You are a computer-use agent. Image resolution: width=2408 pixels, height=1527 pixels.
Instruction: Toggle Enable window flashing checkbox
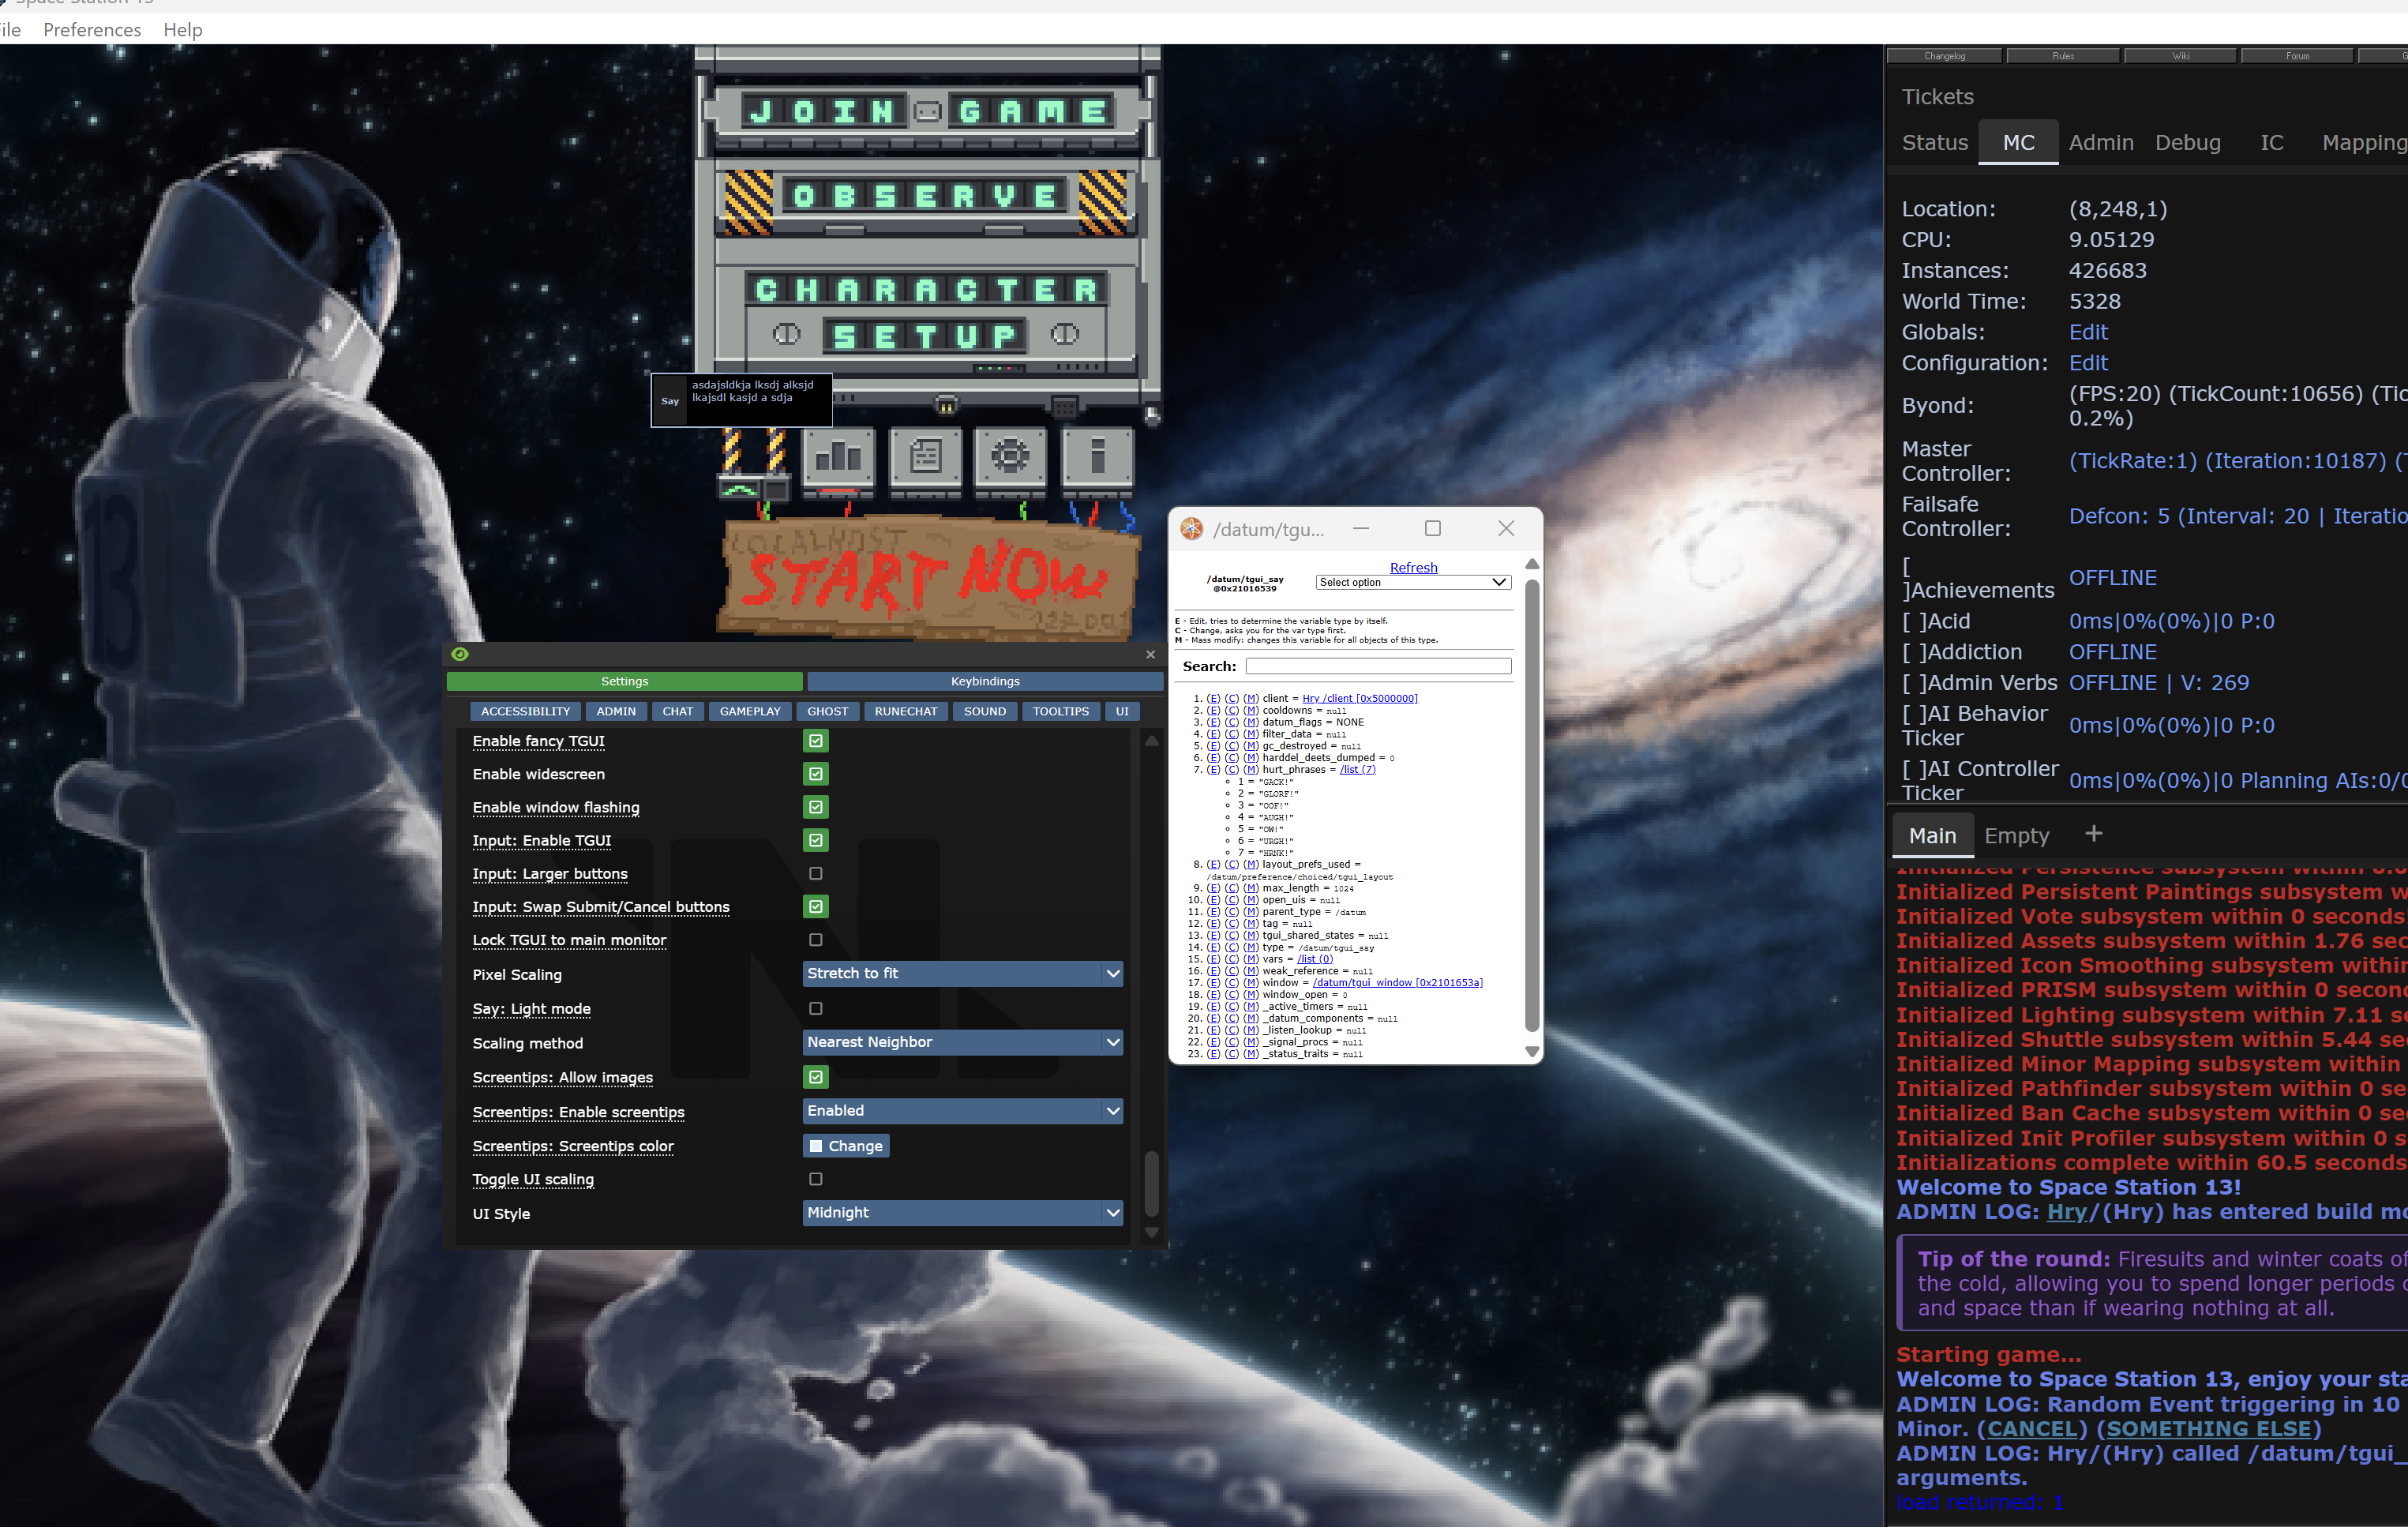(816, 807)
